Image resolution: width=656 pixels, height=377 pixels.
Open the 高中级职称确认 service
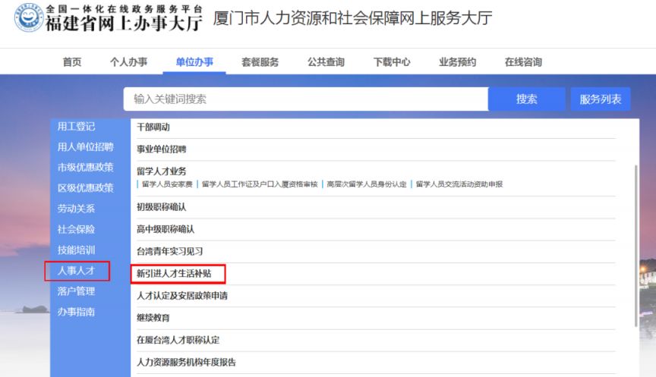(166, 229)
